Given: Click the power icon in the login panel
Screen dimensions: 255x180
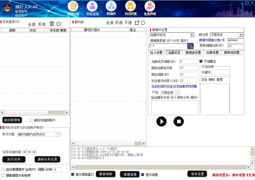Looking at the screenshot, I should pos(59,24).
